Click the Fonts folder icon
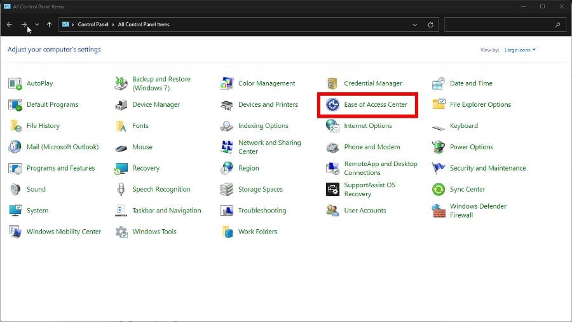This screenshot has height=322, width=572. tap(121, 126)
